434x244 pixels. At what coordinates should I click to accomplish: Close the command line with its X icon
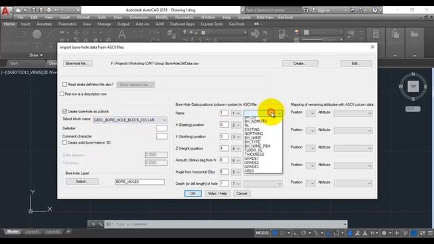94,224
